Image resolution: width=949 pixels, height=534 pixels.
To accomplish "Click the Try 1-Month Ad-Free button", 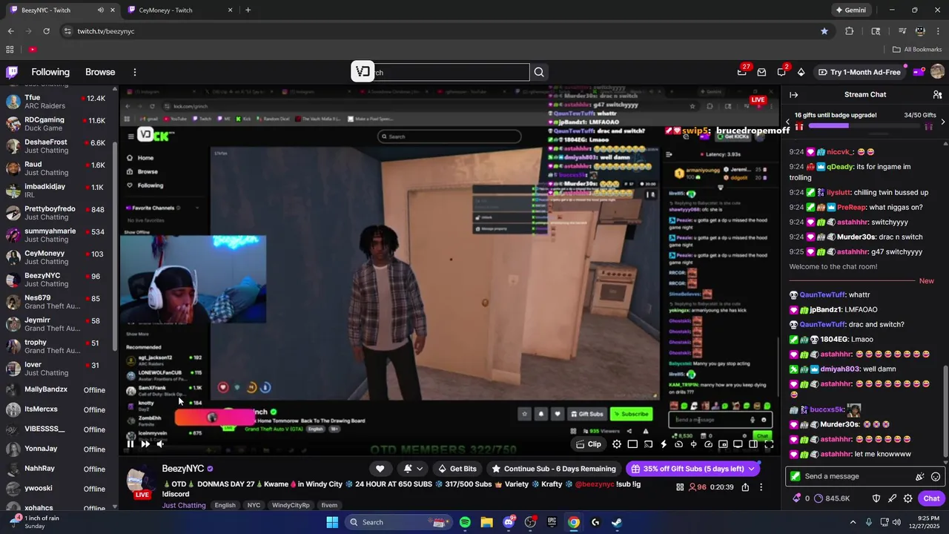I will [x=859, y=72].
